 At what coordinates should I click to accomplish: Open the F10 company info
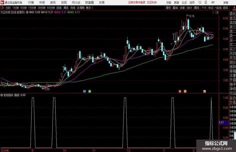click(x=204, y=8)
